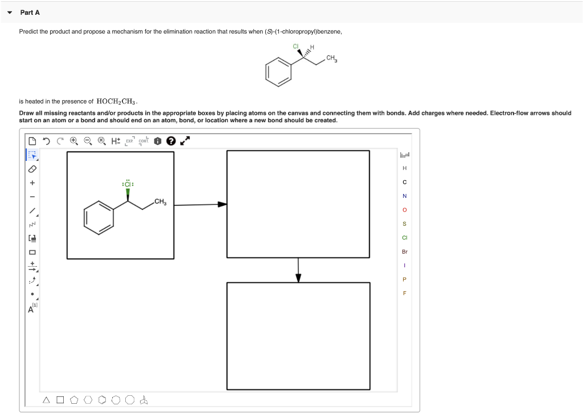Screen dimensions: 583x414
Task: Expand sketcher to fullscreen view
Action: click(x=184, y=140)
